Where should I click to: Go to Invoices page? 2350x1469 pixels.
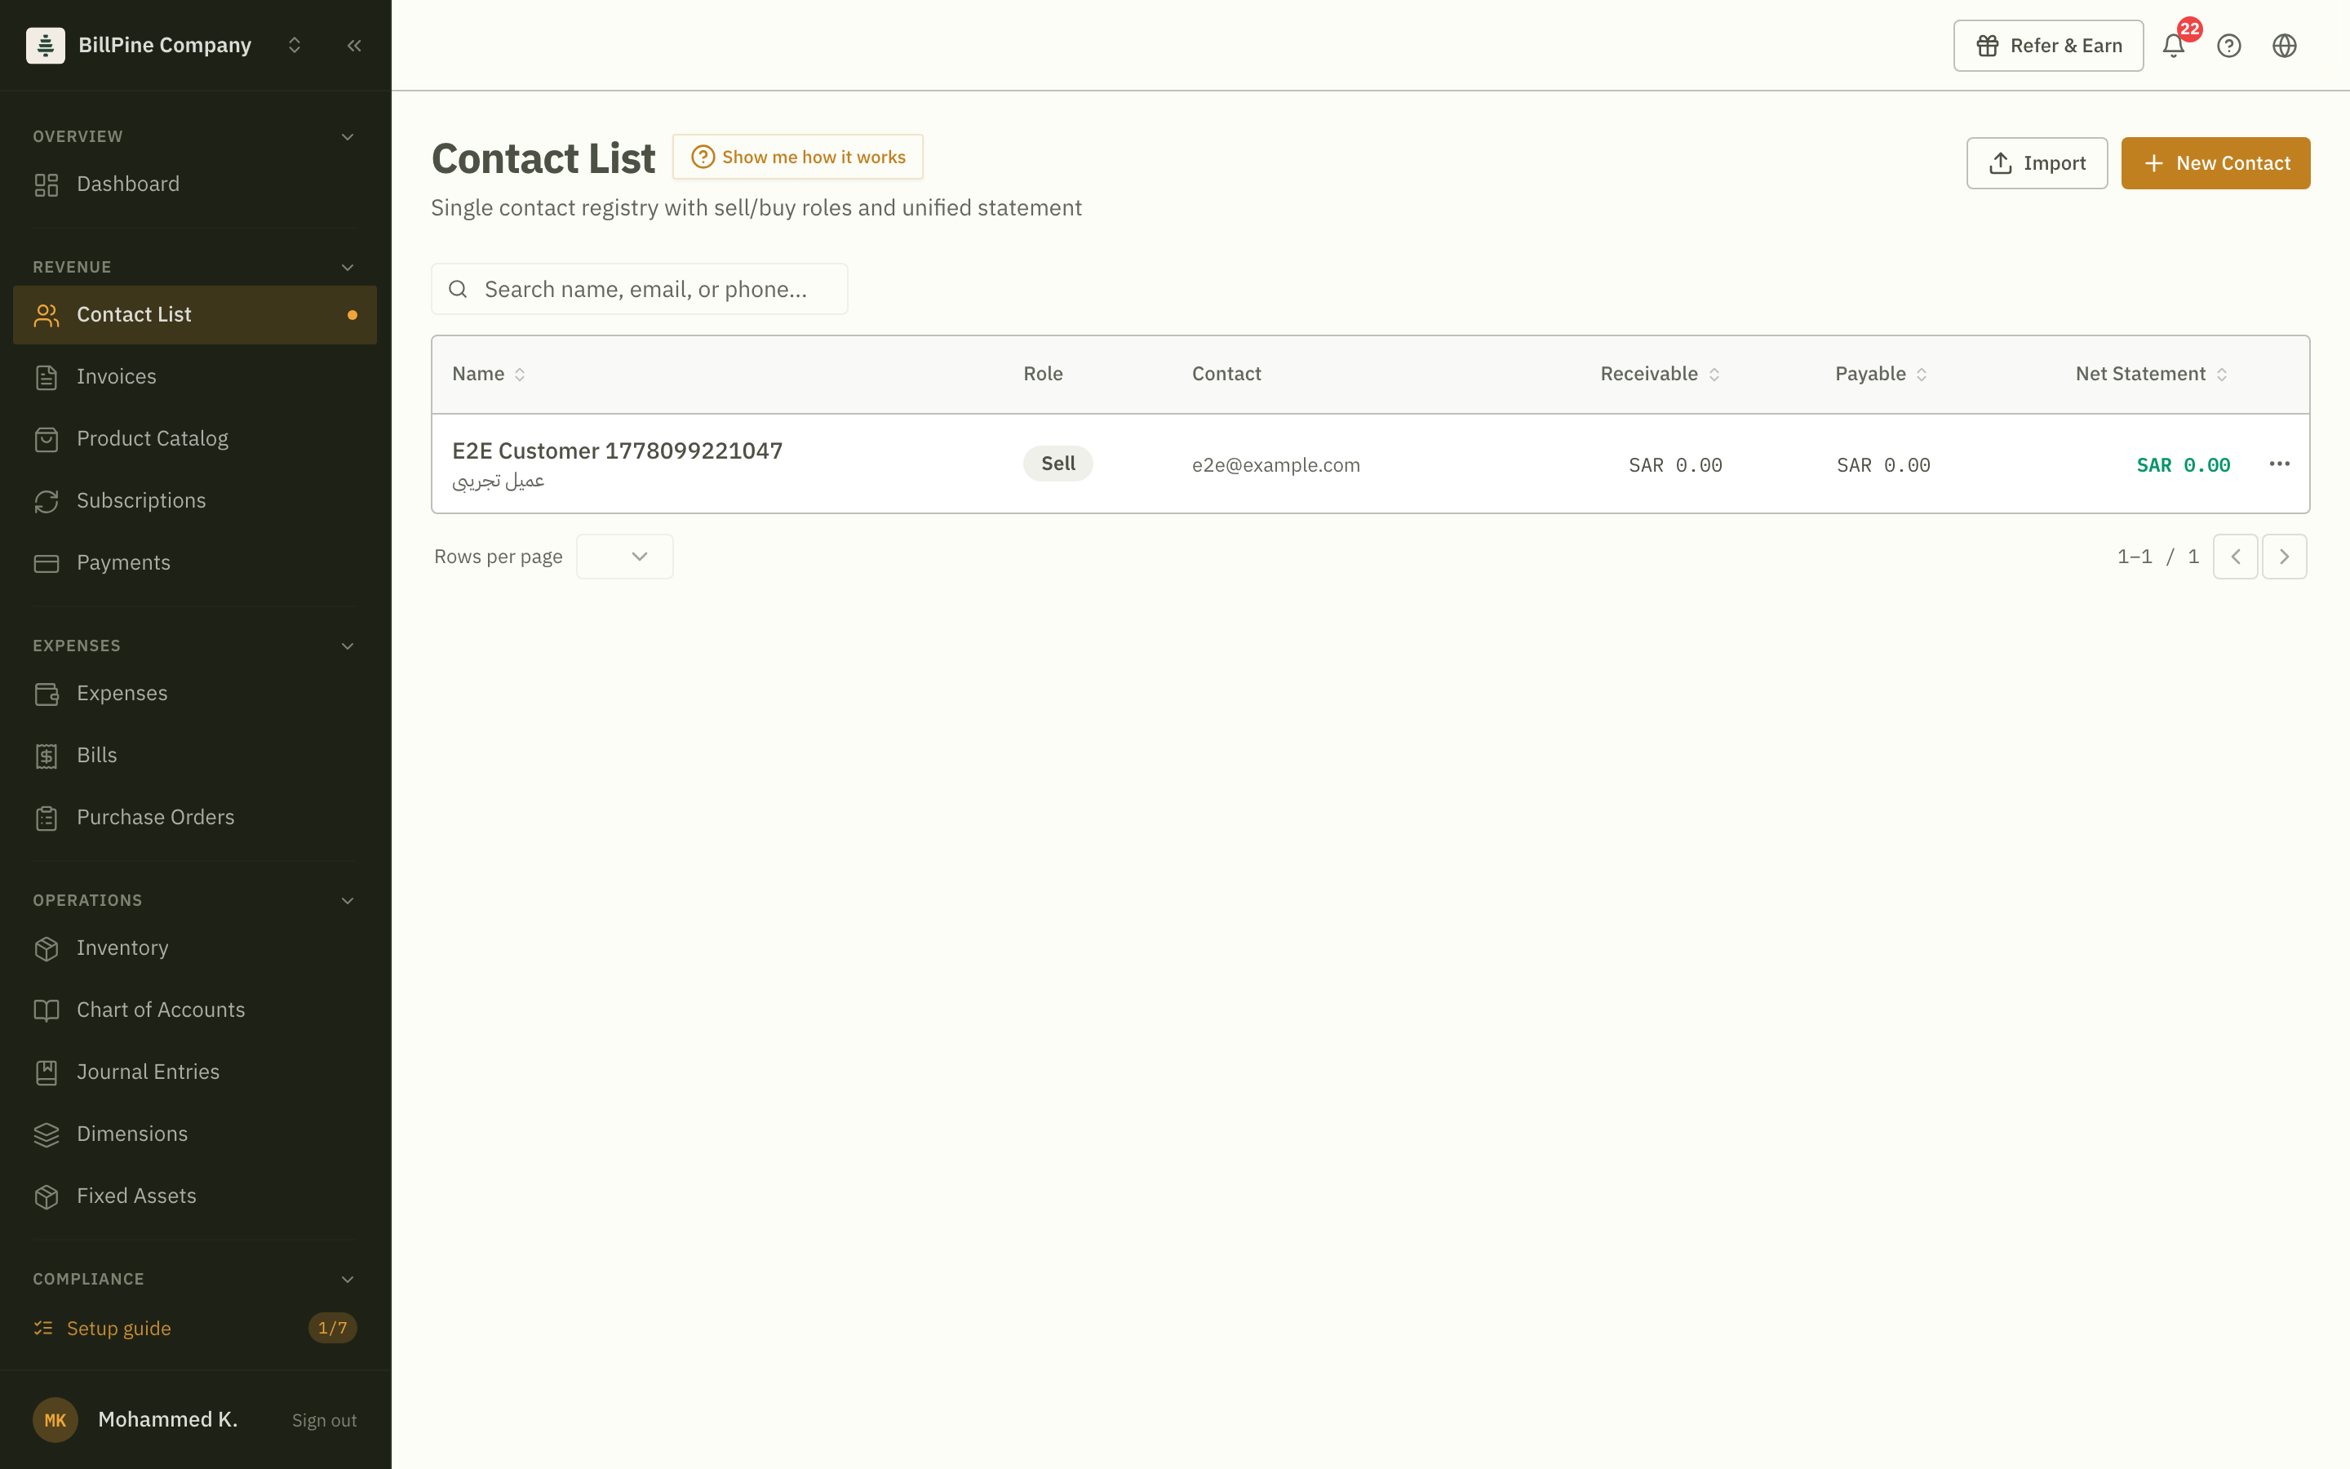(x=195, y=377)
